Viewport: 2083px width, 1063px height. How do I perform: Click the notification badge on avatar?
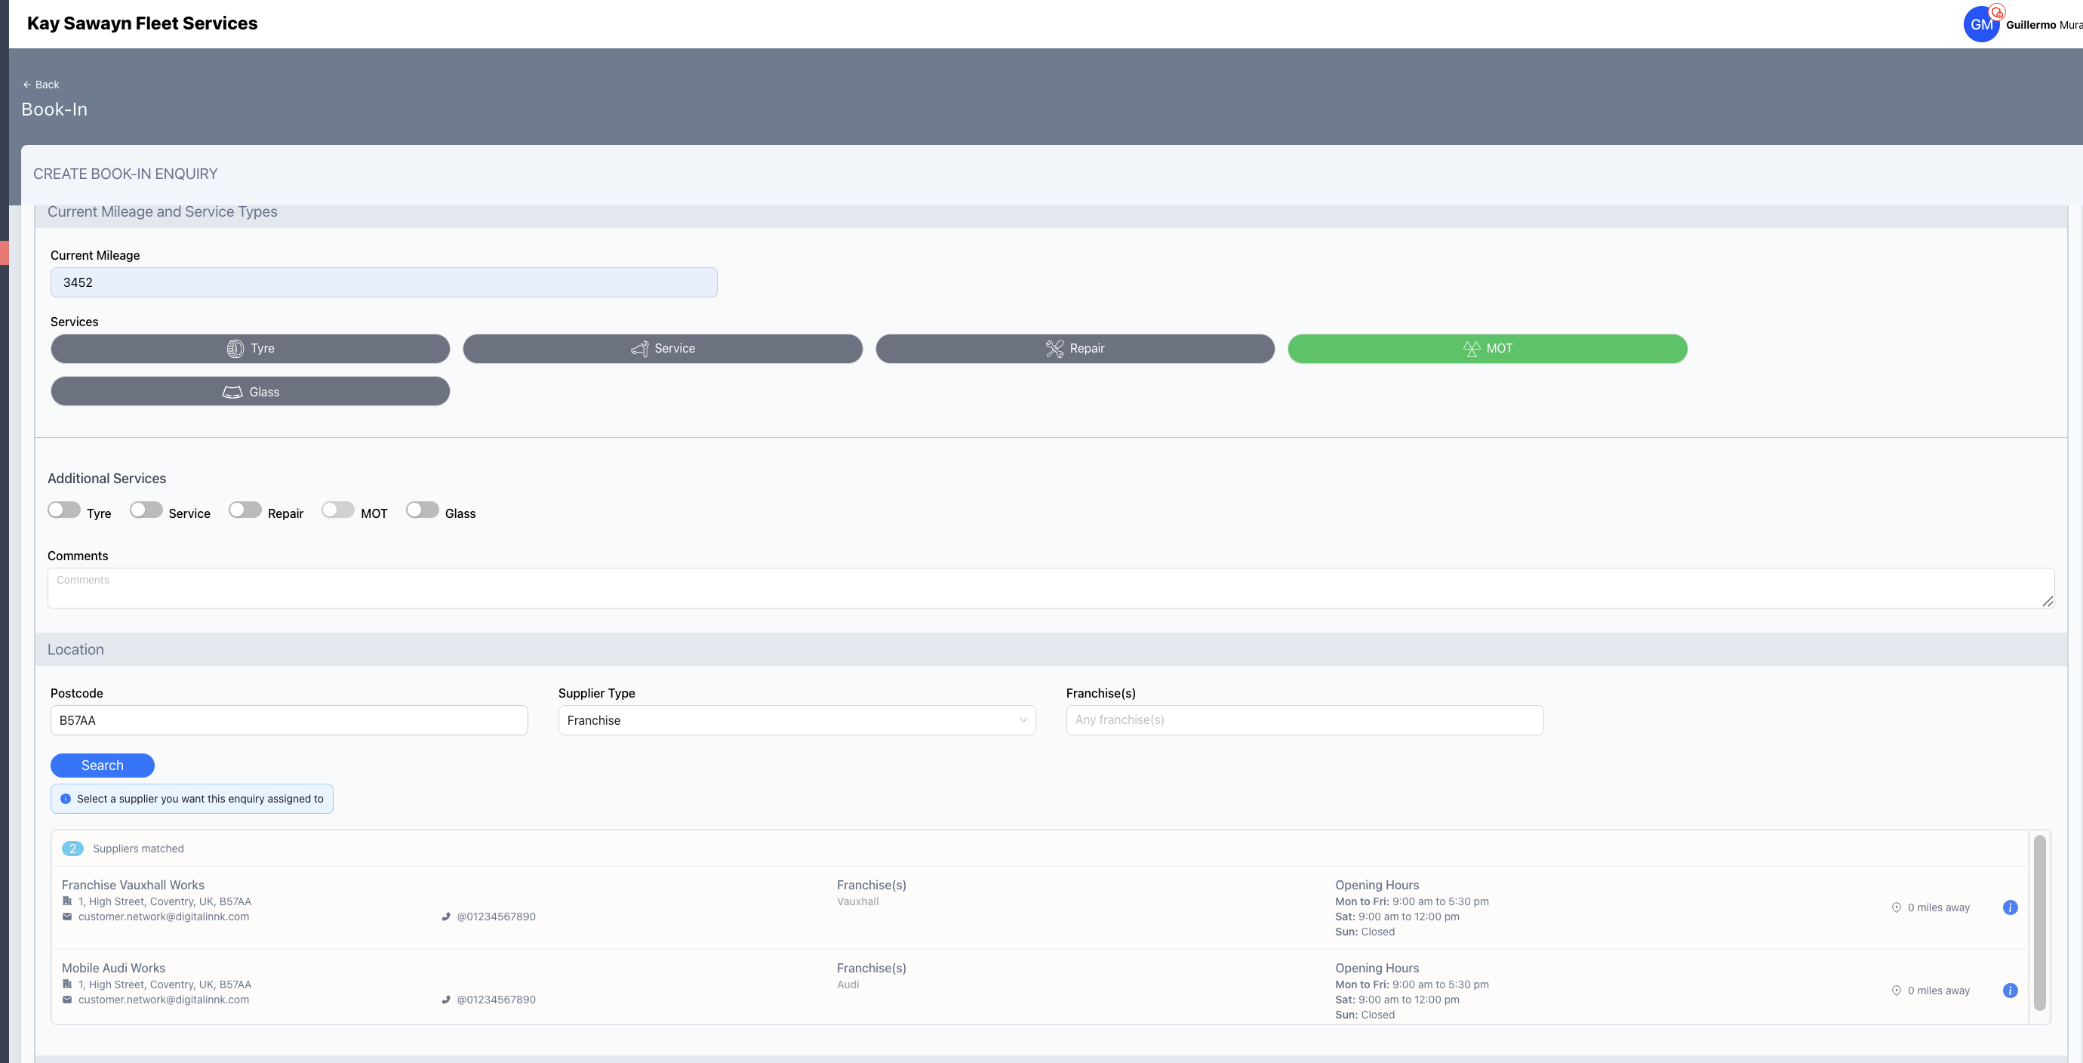[x=1997, y=11]
